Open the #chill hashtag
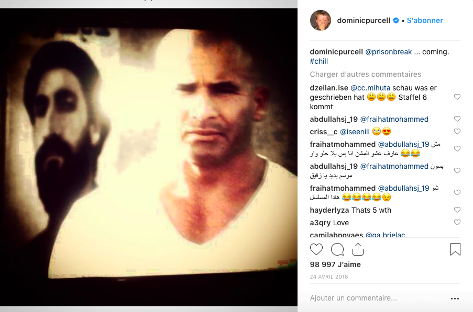The width and height of the screenshot is (473, 312). coord(319,61)
